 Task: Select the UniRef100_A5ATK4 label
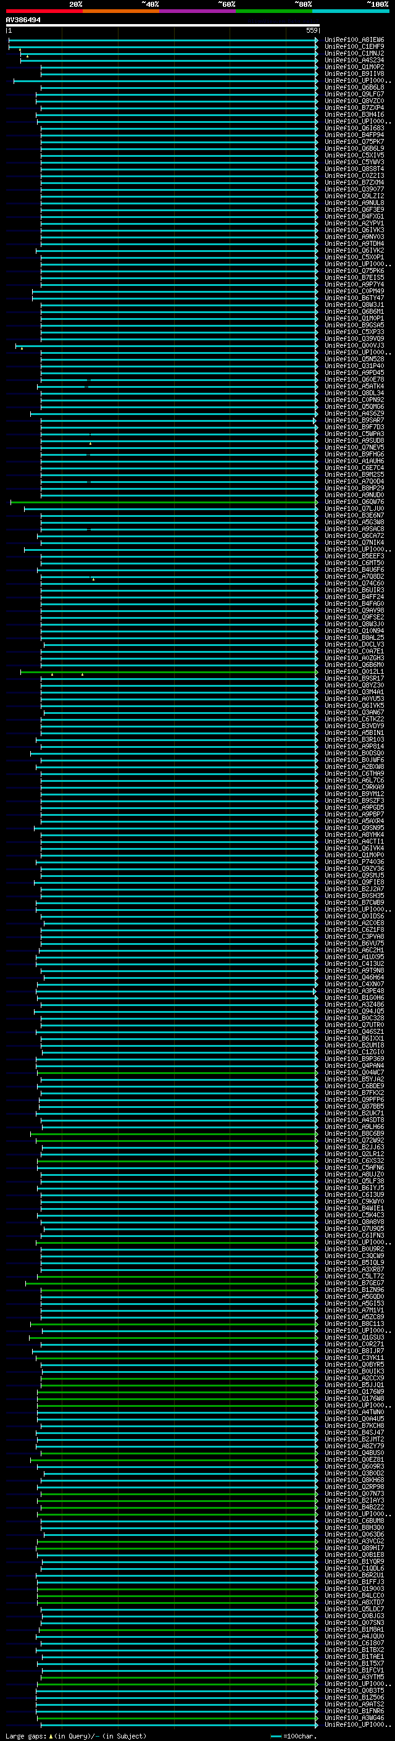pos(354,387)
